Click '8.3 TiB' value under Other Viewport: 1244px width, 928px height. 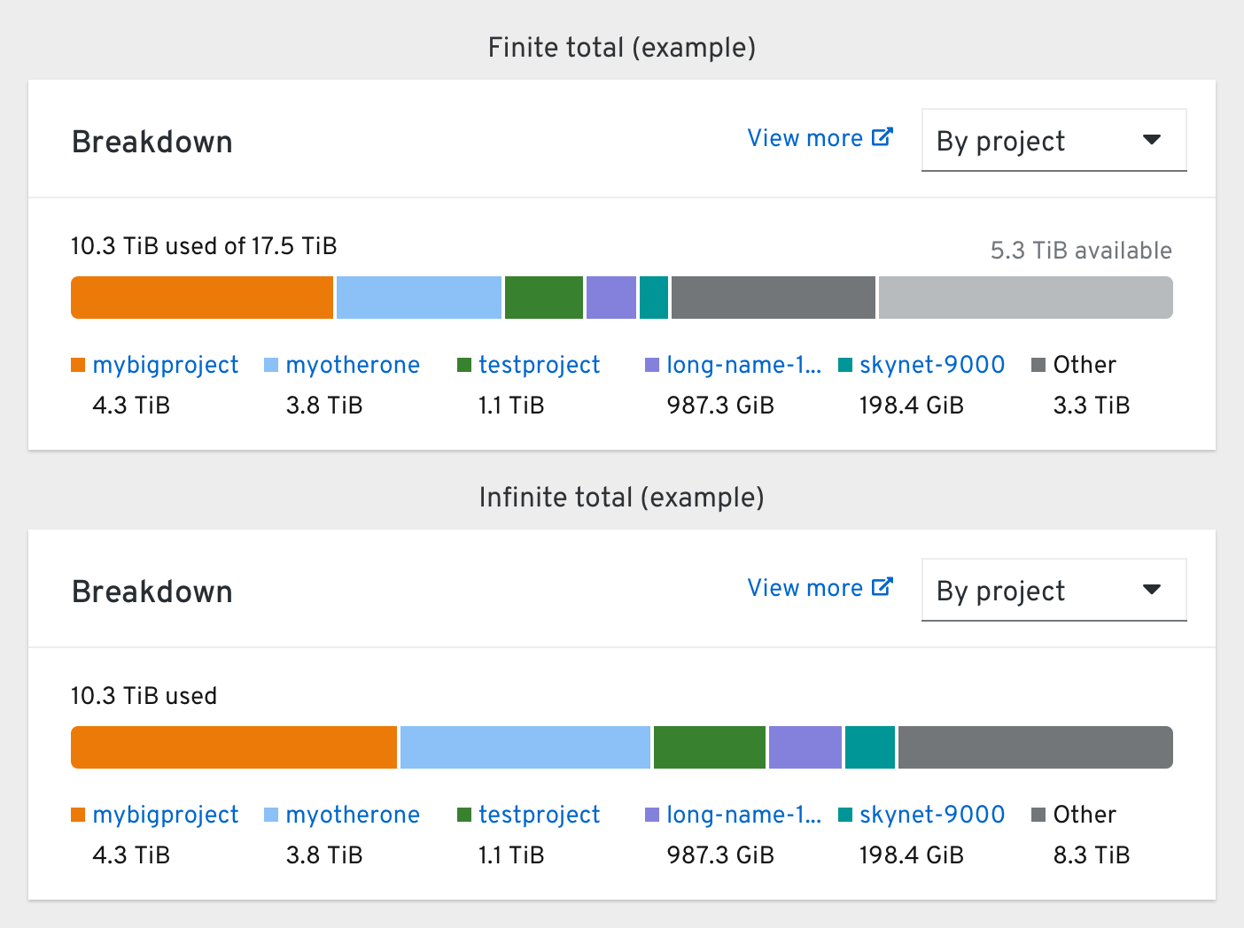click(1092, 855)
